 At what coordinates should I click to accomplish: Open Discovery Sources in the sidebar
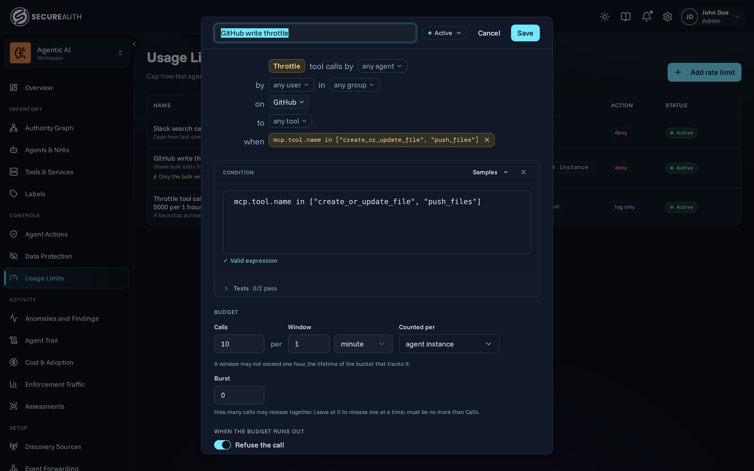point(66,446)
